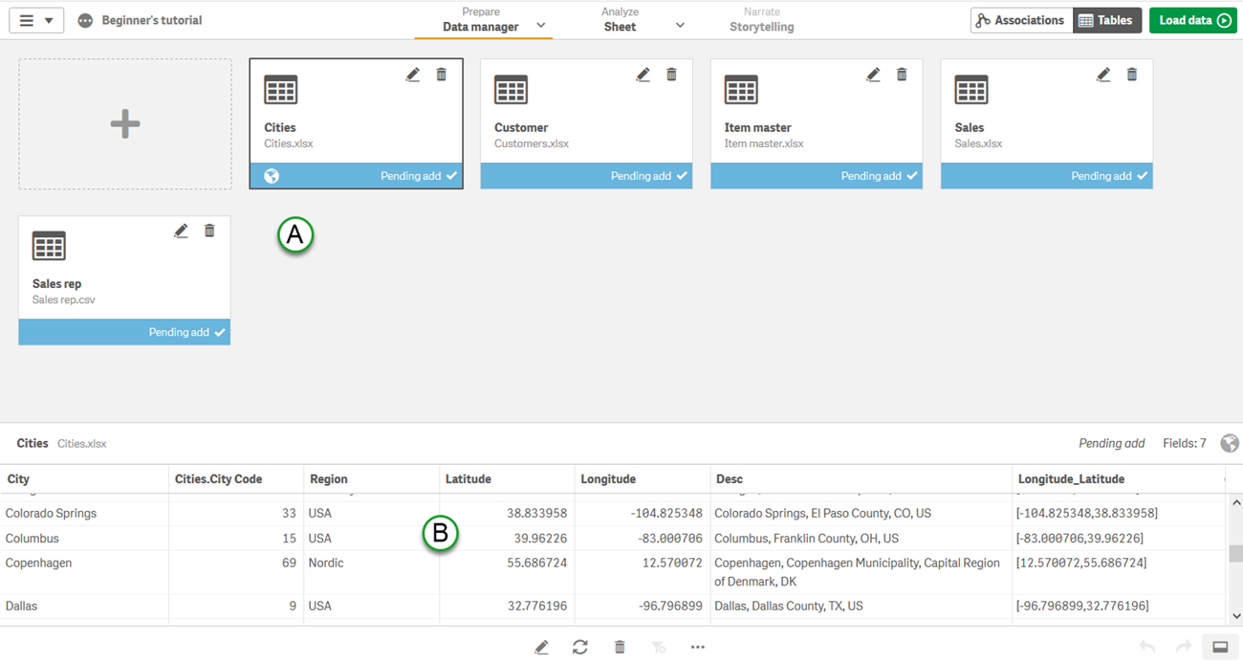This screenshot has width=1243, height=663.
Task: Open more options via the ellipsis icon
Action: (697, 647)
